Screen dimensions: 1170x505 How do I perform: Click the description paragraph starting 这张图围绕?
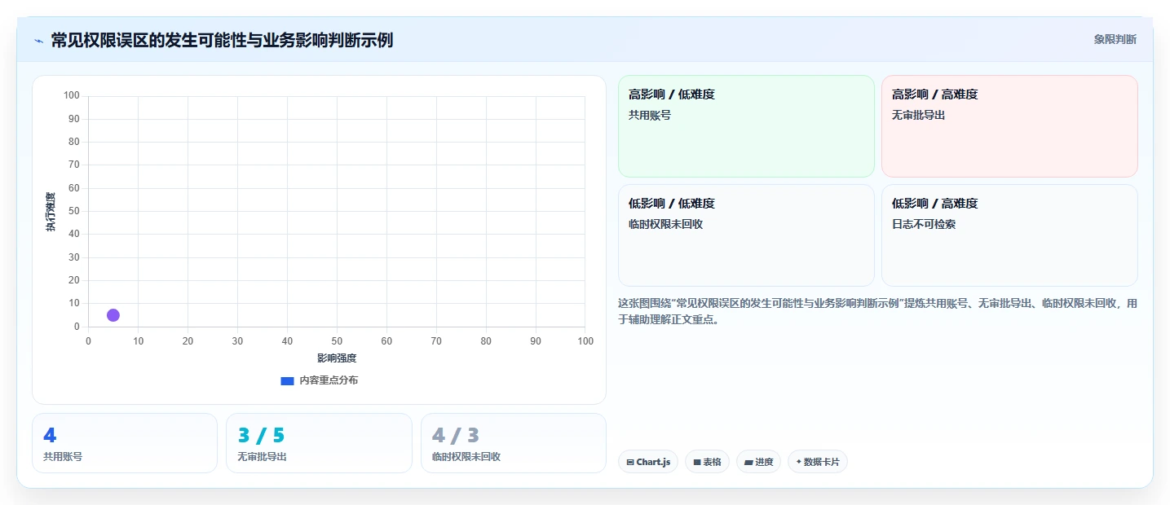(x=877, y=311)
